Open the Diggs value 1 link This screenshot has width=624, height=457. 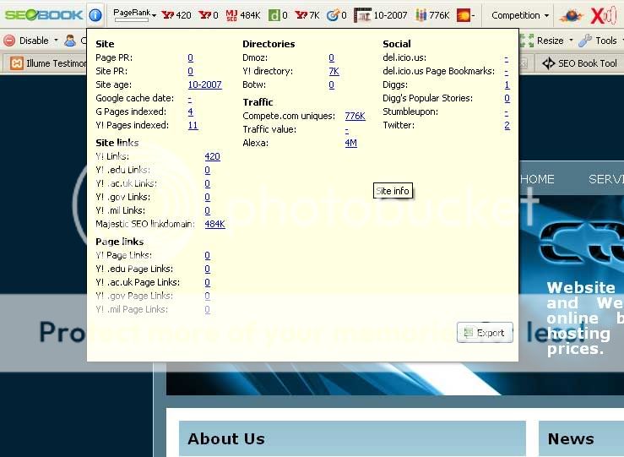[507, 84]
